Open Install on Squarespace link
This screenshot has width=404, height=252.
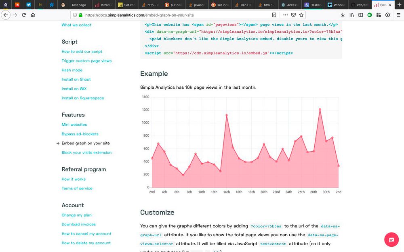click(83, 98)
